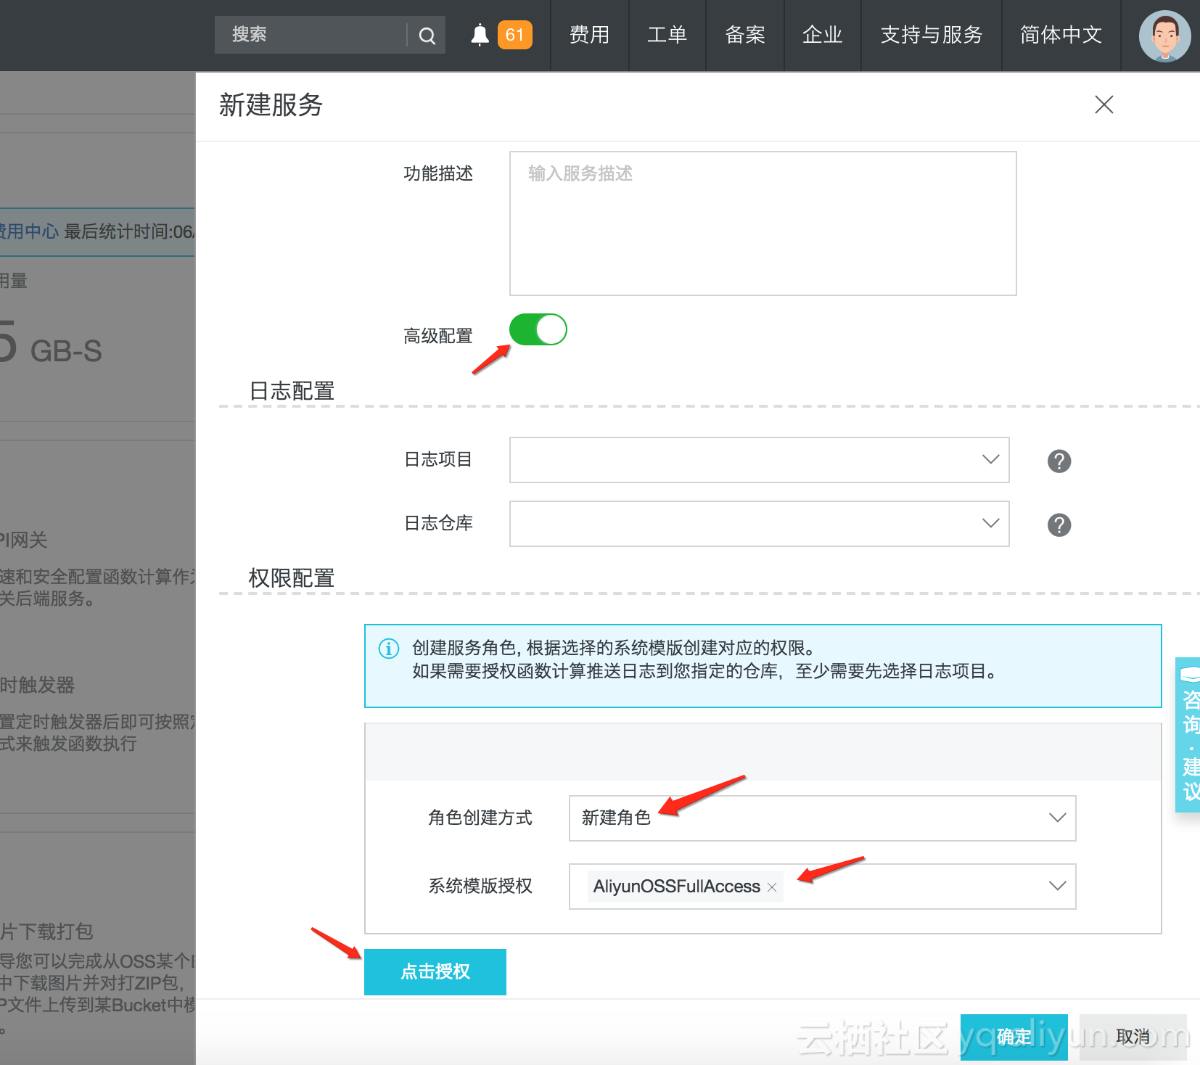
Task: Show help for 日志项目
Action: [x=1059, y=461]
